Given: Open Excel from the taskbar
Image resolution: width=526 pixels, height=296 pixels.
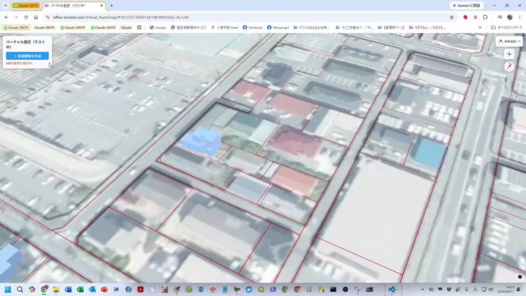Looking at the screenshot, I should [x=80, y=289].
